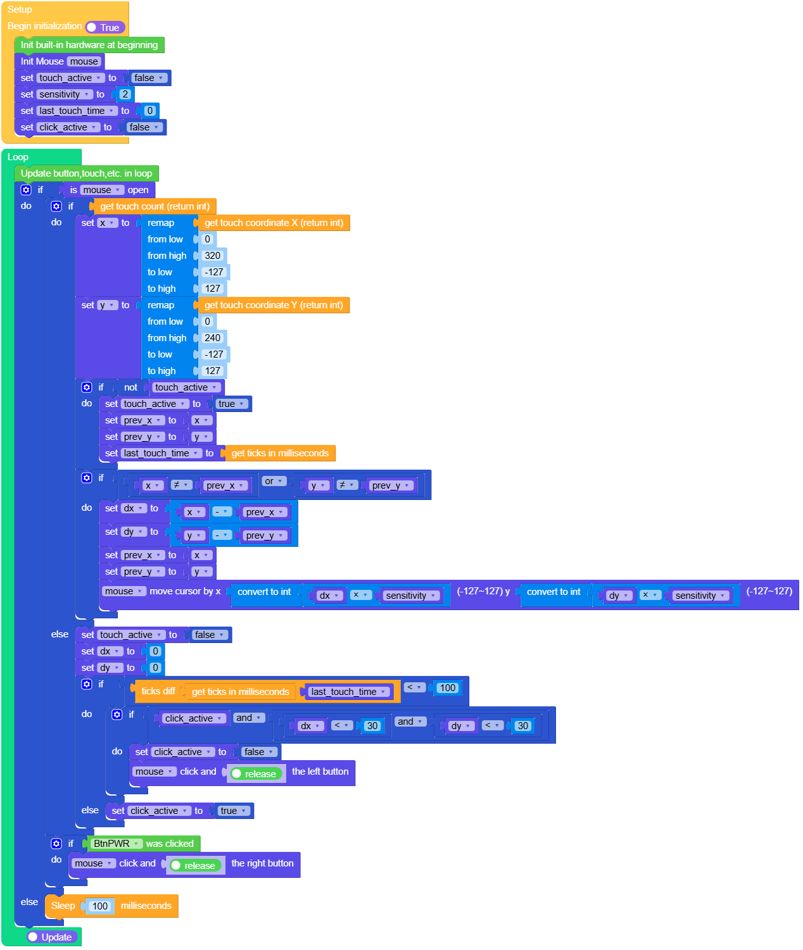803x950 pixels.
Task: Click the gear icon on the 'get touch count' if block
Action: click(x=56, y=206)
